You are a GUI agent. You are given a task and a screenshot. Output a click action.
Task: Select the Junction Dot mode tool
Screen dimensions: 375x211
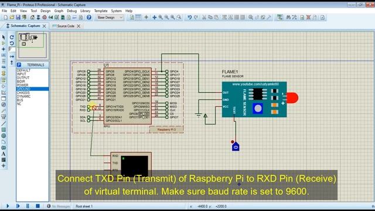(x=4, y=49)
